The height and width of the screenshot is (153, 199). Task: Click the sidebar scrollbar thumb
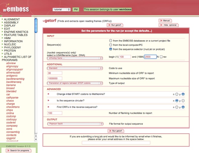36,25
